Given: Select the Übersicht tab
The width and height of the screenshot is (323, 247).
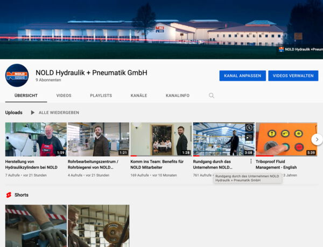Looking at the screenshot, I should (x=26, y=96).
